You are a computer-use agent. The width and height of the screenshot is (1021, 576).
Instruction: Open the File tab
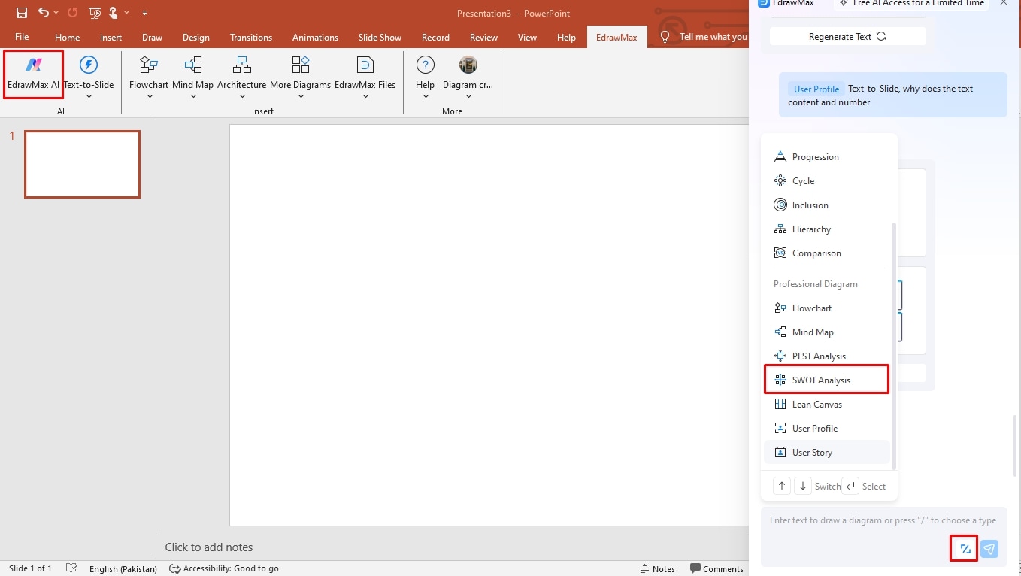point(22,37)
